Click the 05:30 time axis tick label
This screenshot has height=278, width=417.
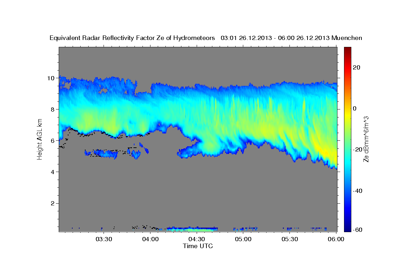[x=290, y=239]
